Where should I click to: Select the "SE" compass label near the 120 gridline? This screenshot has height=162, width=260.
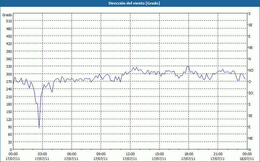[250, 116]
